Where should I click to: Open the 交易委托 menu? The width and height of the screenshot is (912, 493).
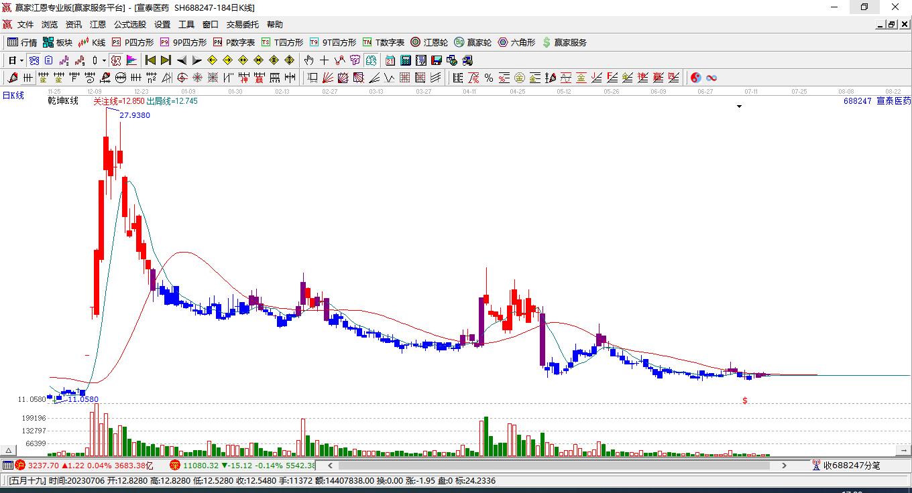(243, 25)
